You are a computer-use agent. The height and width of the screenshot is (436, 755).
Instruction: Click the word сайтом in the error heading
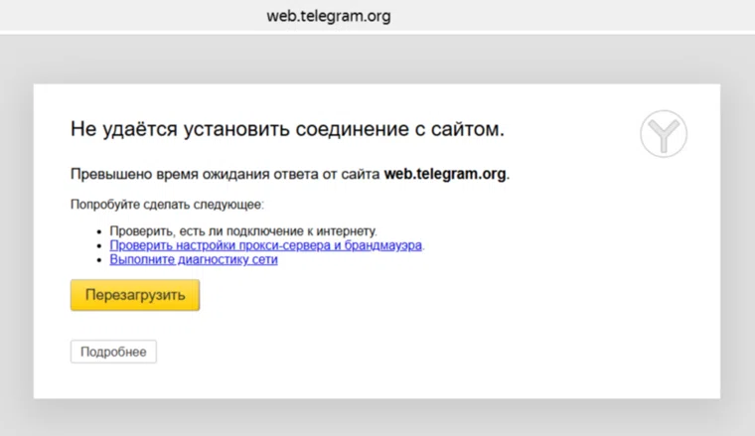click(468, 129)
